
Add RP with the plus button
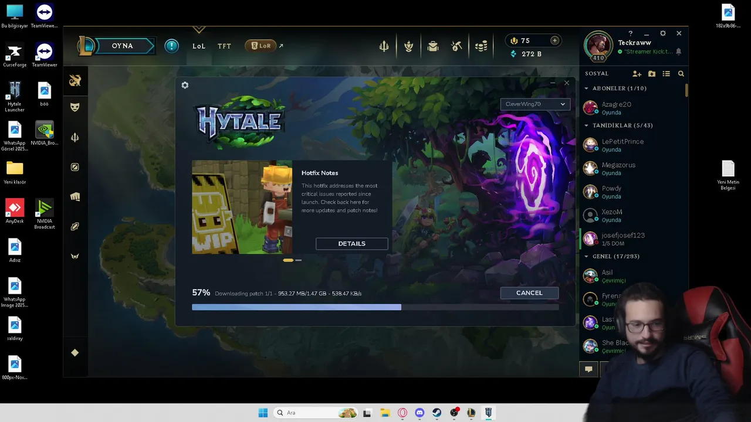(554, 40)
